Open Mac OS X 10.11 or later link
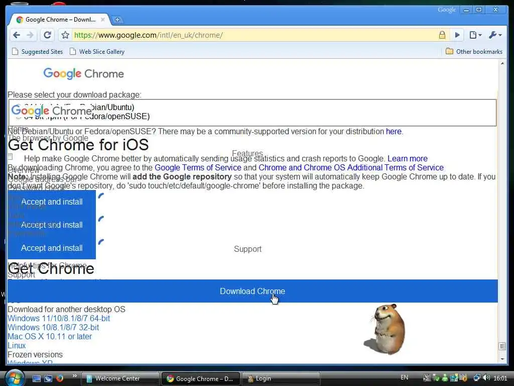 [50, 336]
